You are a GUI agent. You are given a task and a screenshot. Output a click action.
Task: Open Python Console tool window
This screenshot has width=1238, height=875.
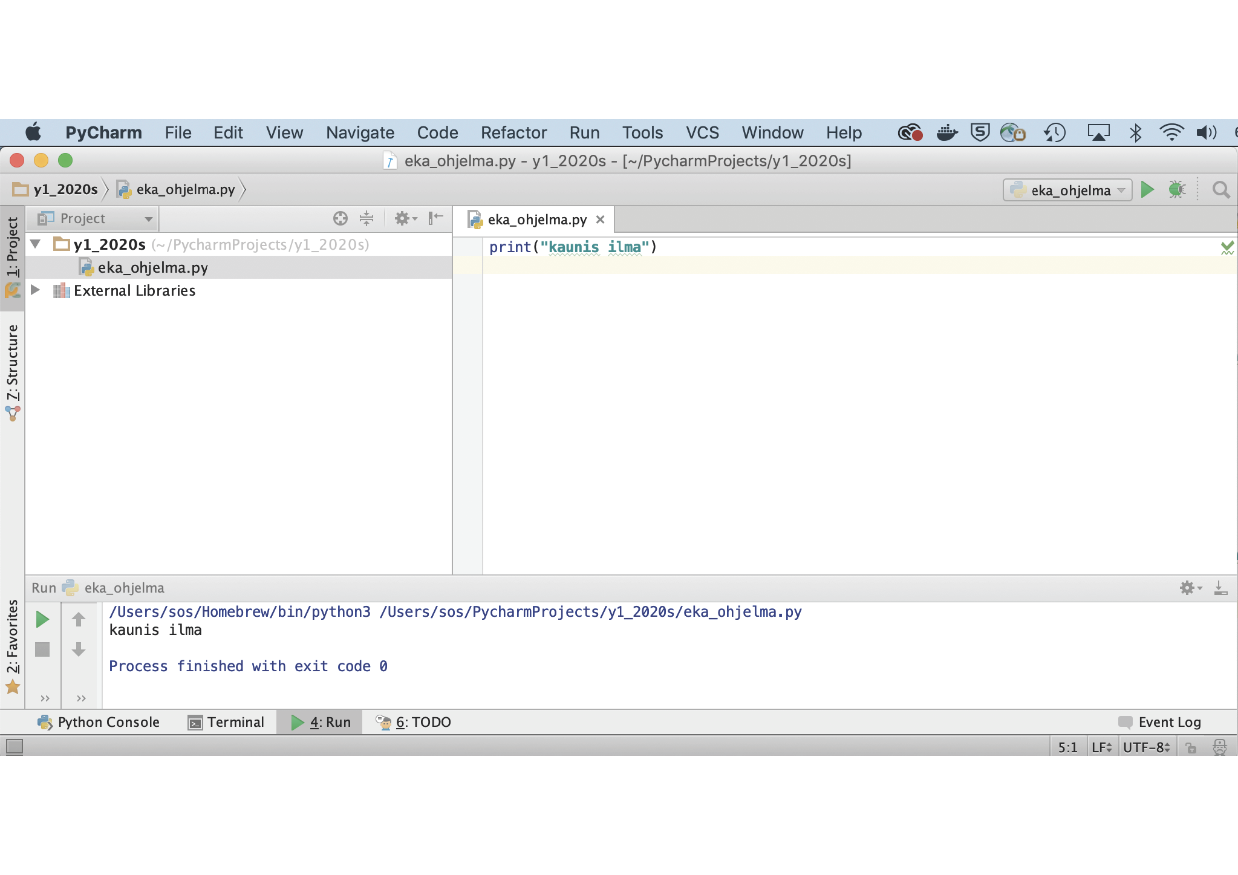[x=99, y=722]
